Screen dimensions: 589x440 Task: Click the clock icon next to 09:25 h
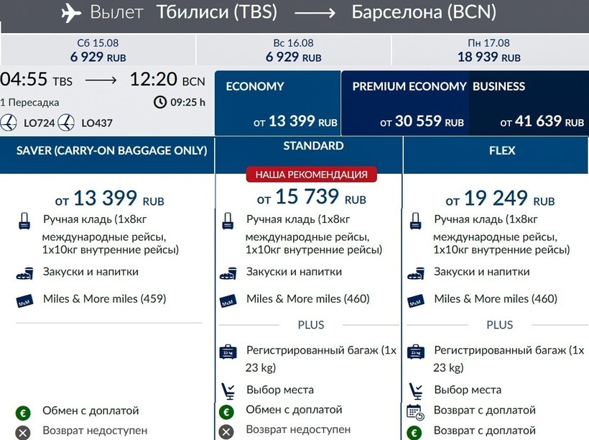[x=159, y=102]
